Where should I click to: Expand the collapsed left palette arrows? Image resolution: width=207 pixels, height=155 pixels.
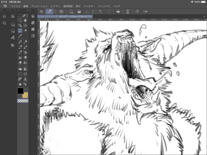(2, 10)
